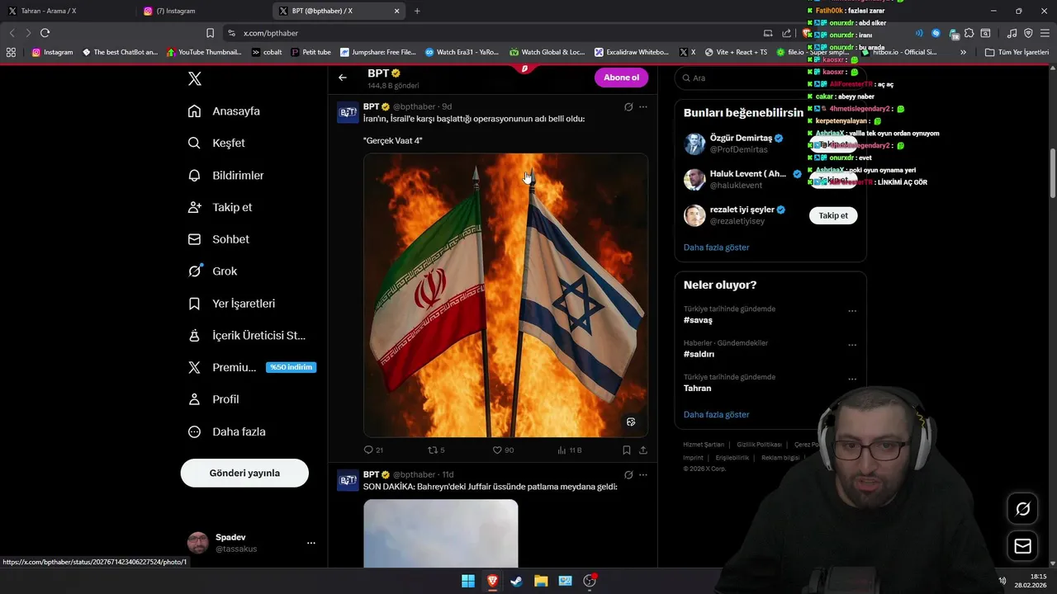1057x594 pixels.
Task: Click the image edit icon on flags photo
Action: (631, 422)
